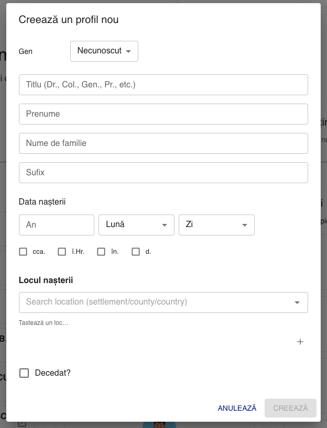Enable the "în." checkbox
Image resolution: width=327 pixels, height=428 pixels.
tap(101, 251)
